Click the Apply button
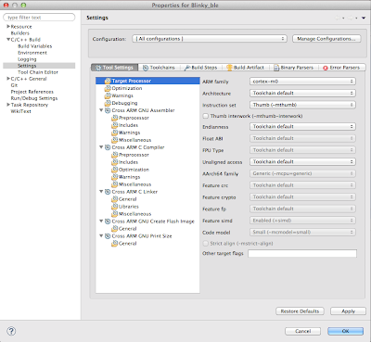Screen dimensions: 371x342 click(x=348, y=311)
